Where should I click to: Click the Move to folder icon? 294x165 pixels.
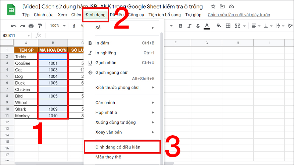tap(222, 7)
